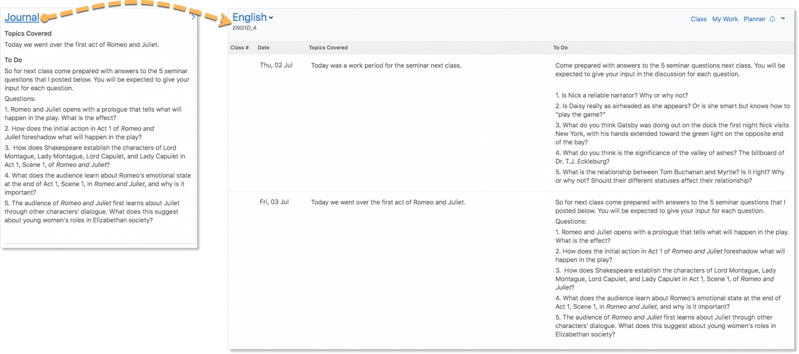Open the Journal panel's right chevron

[193, 17]
